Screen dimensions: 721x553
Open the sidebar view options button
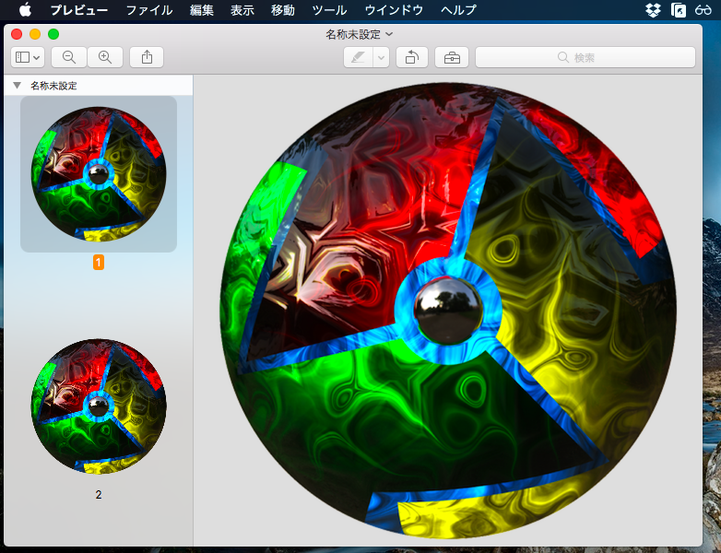(x=28, y=57)
